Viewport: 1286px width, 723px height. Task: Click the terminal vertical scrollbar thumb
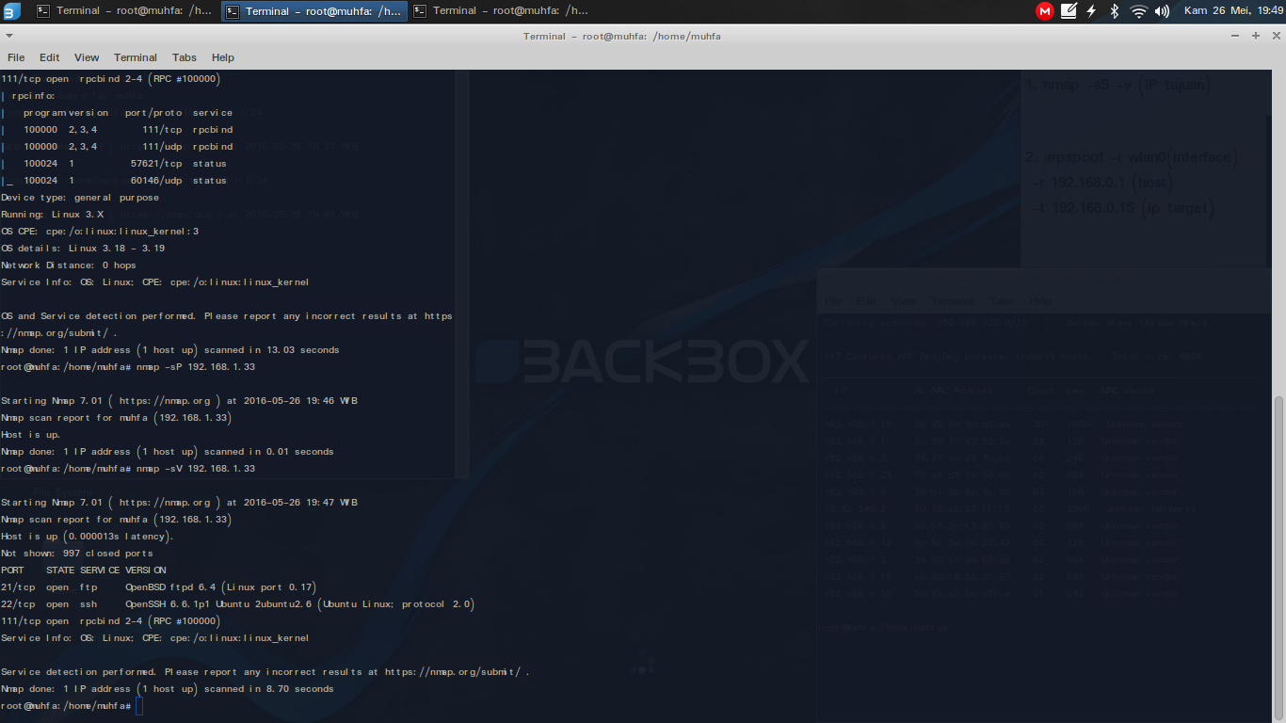coord(1278,557)
